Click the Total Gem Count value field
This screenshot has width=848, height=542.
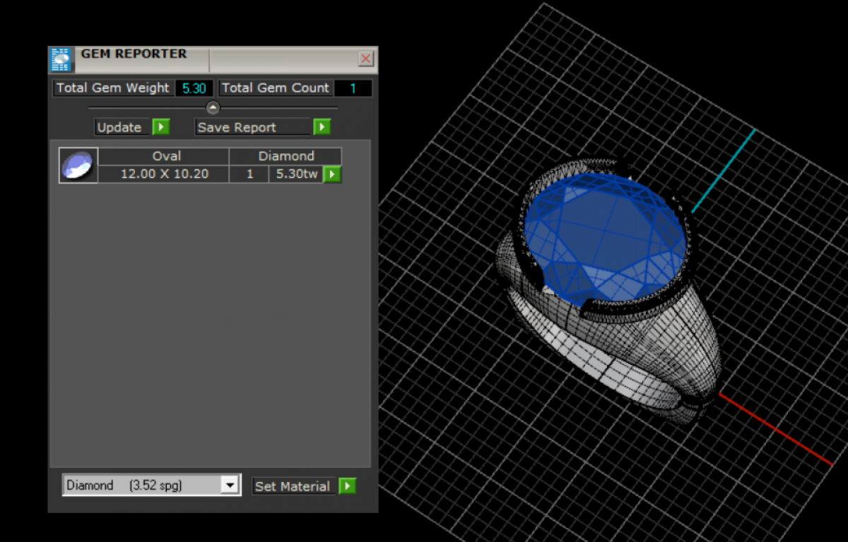353,88
